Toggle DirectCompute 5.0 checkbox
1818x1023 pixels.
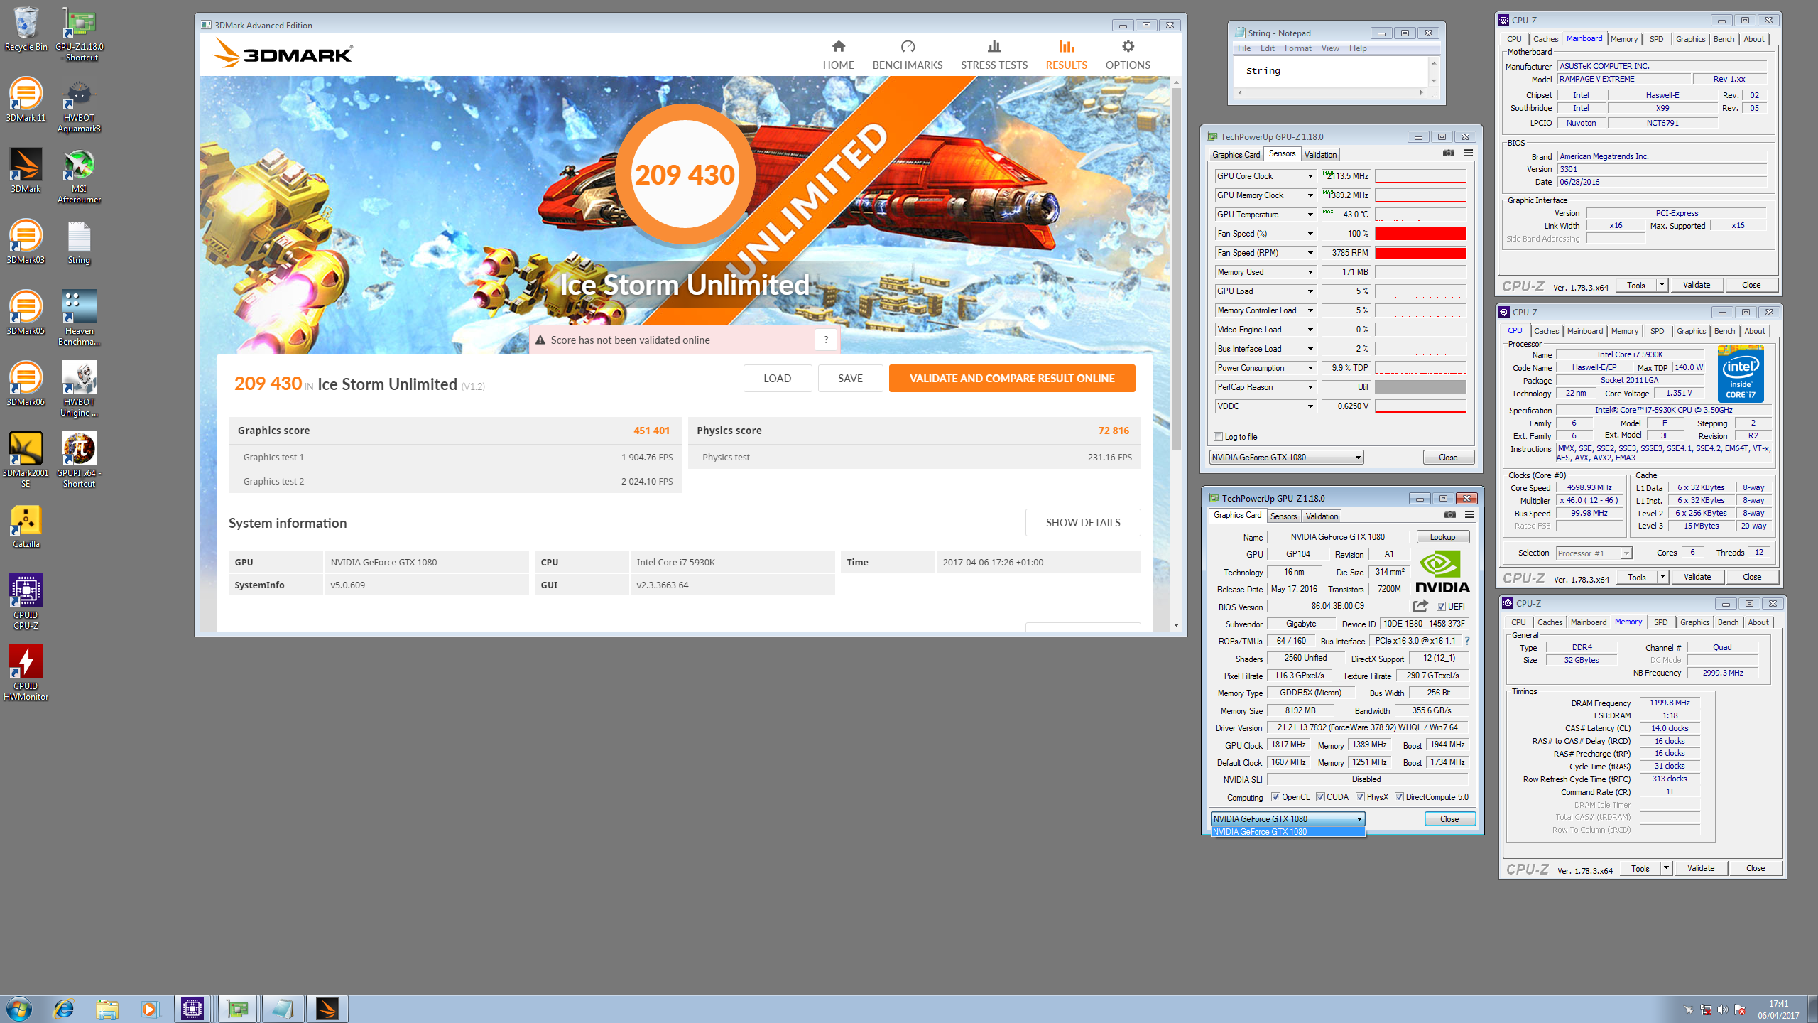1399,797
